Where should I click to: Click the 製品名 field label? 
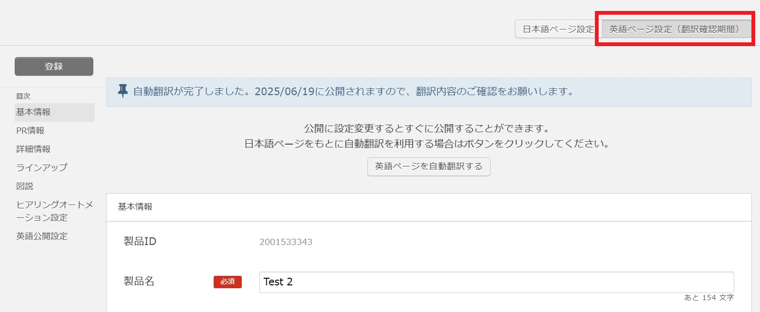click(139, 282)
